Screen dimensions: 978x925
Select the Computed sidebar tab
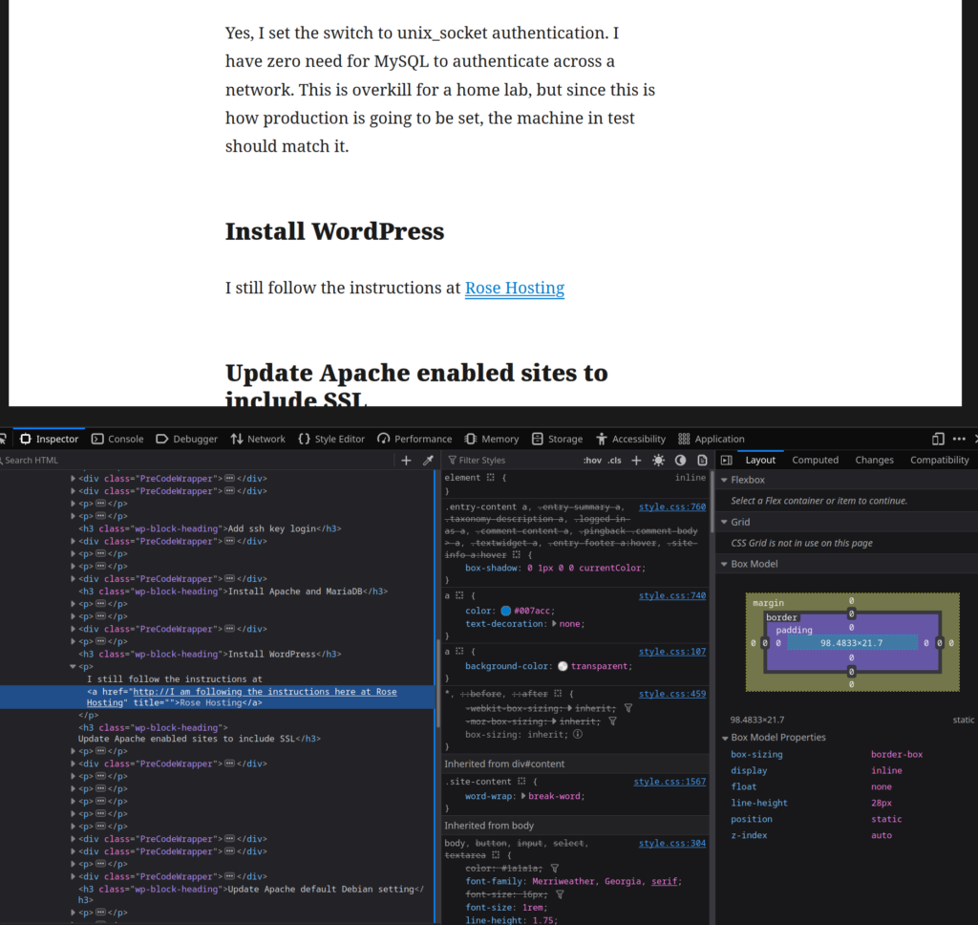(816, 460)
